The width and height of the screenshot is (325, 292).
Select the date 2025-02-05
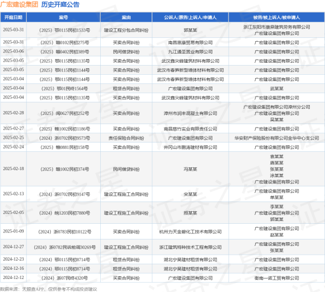(13, 212)
